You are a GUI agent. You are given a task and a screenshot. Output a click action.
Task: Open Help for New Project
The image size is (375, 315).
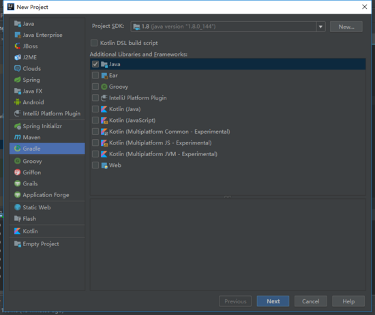coord(348,301)
